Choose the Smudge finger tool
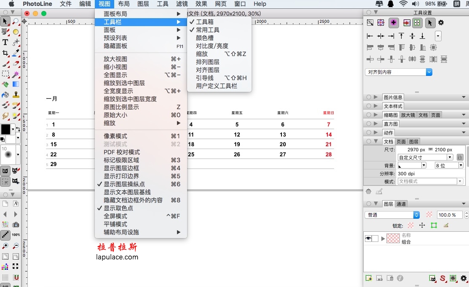 pyautogui.click(x=5, y=116)
